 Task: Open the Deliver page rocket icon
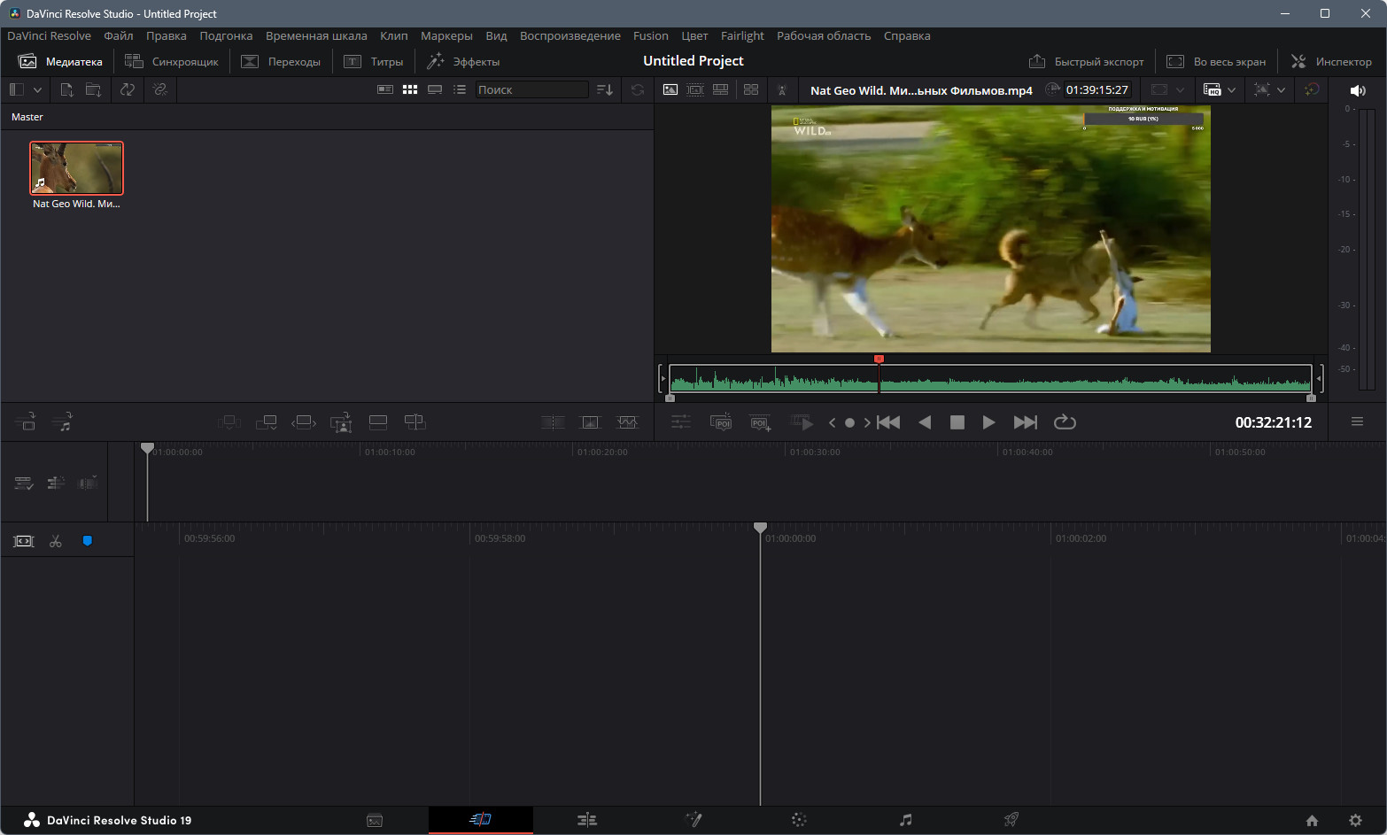(1011, 820)
